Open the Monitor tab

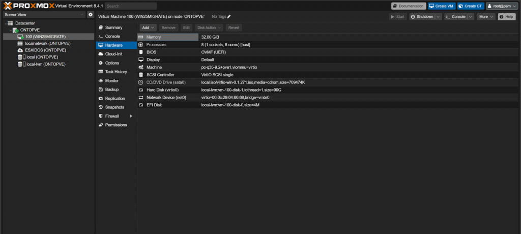coord(117,81)
